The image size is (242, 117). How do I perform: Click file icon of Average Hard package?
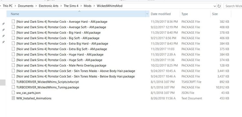pyautogui.click(x=14, y=21)
